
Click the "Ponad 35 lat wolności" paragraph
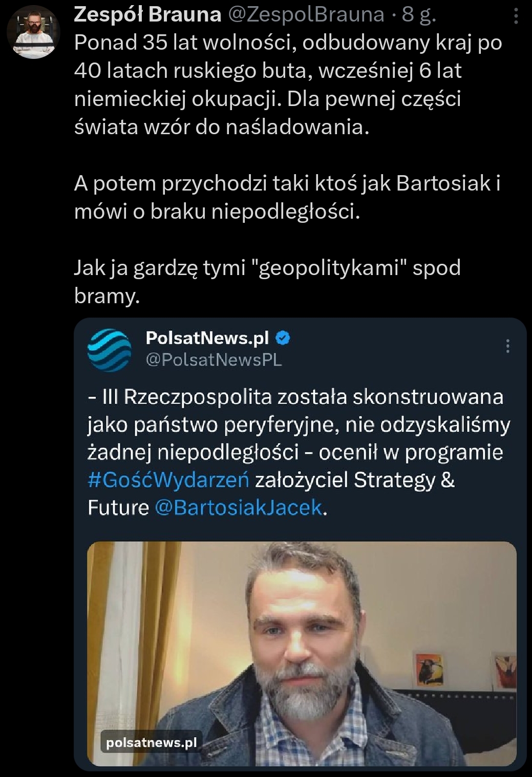pyautogui.click(x=288, y=85)
